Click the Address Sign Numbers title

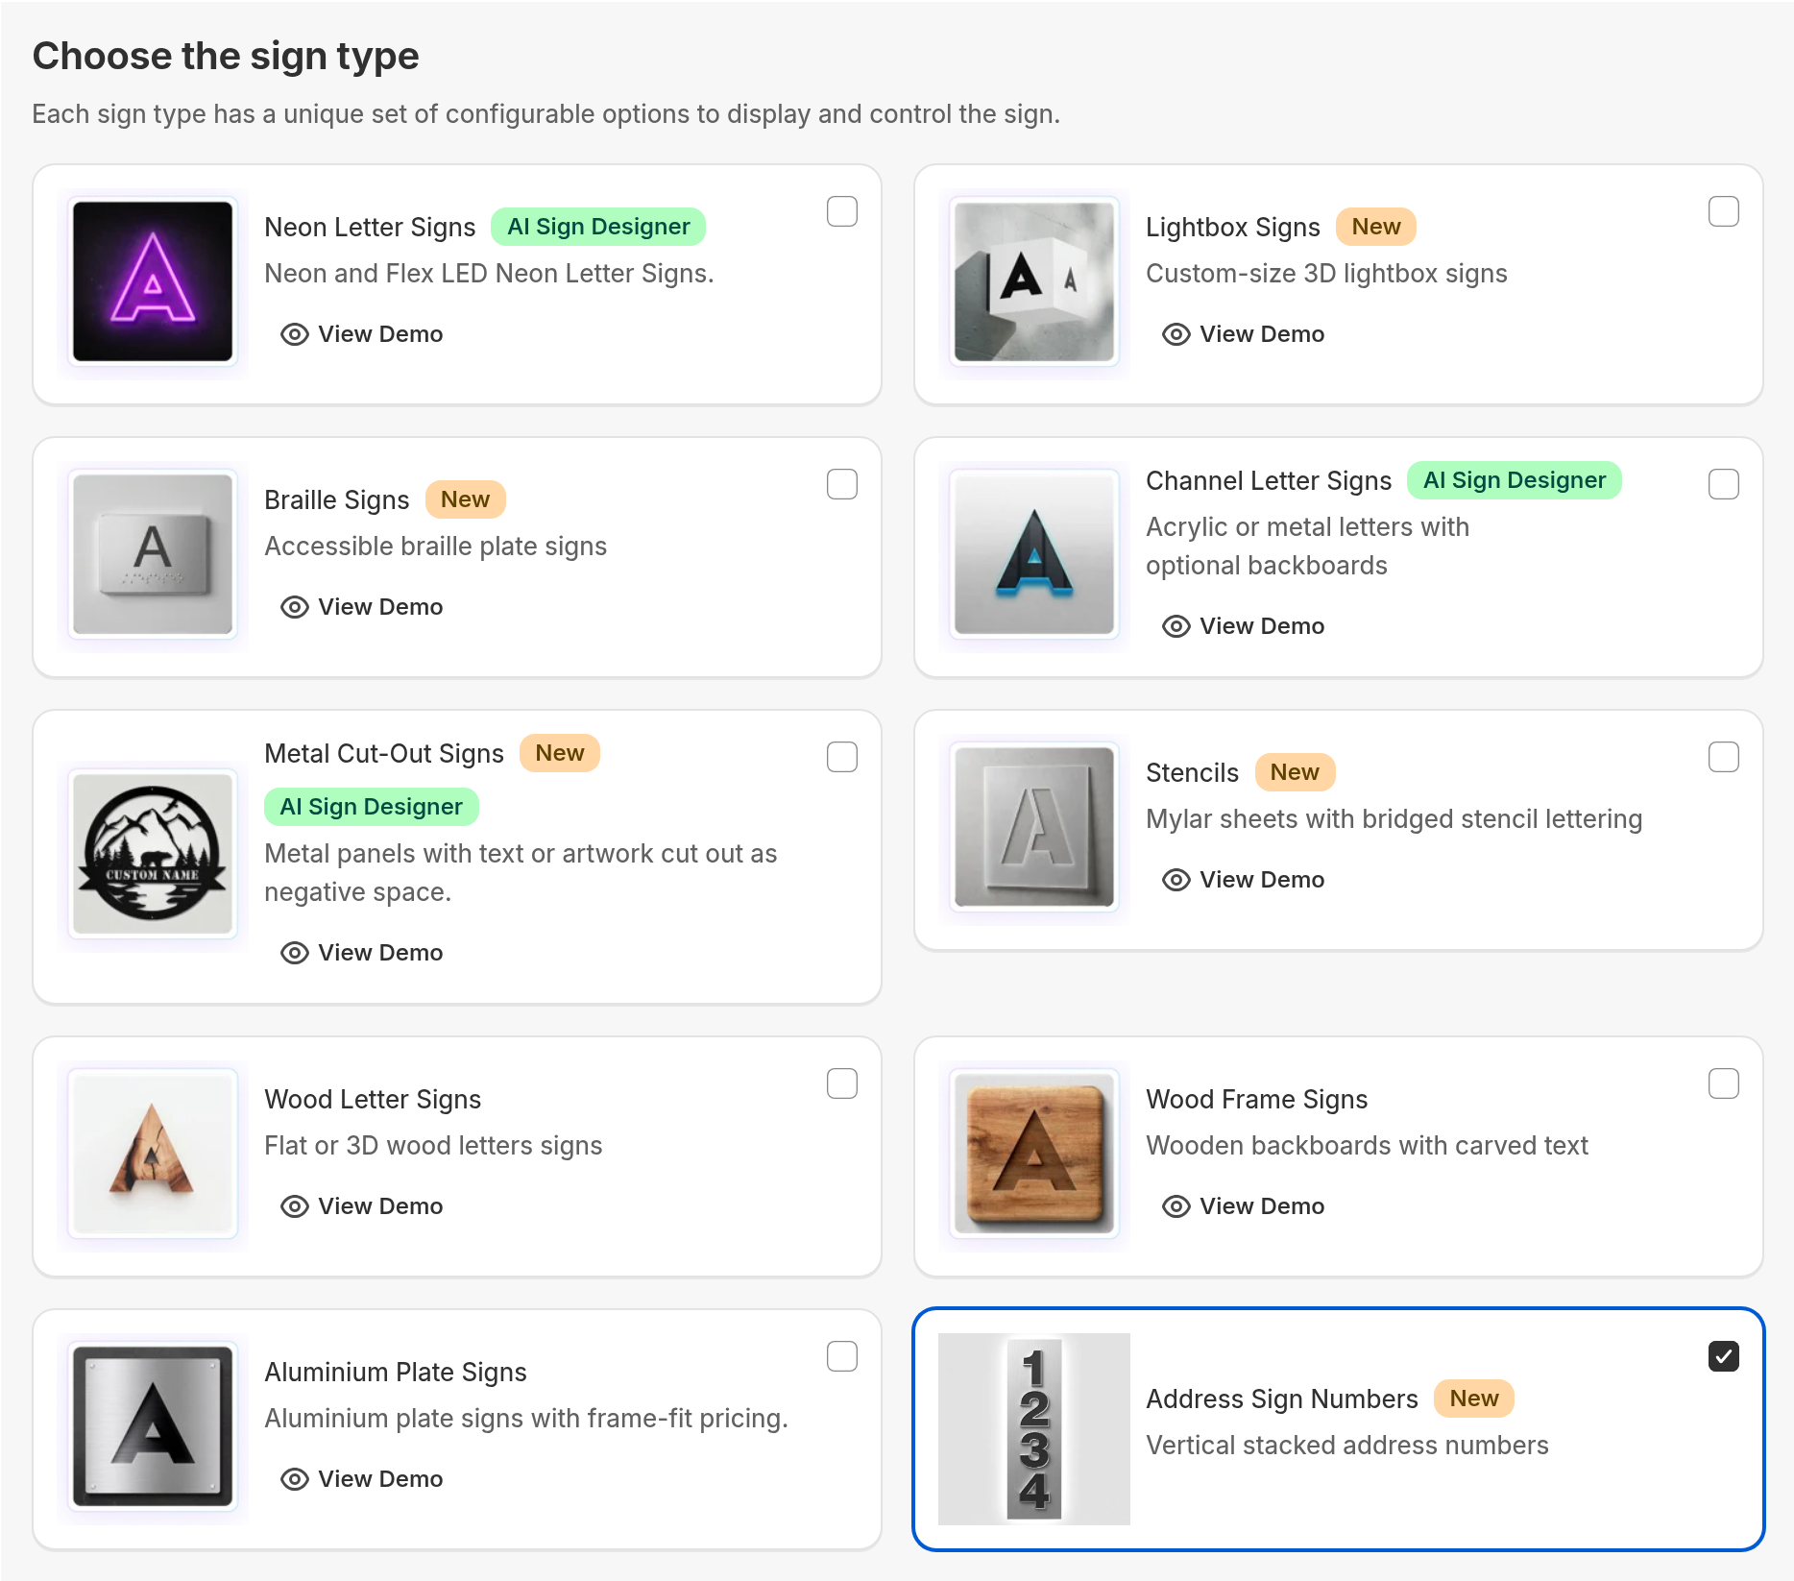[x=1282, y=1399]
